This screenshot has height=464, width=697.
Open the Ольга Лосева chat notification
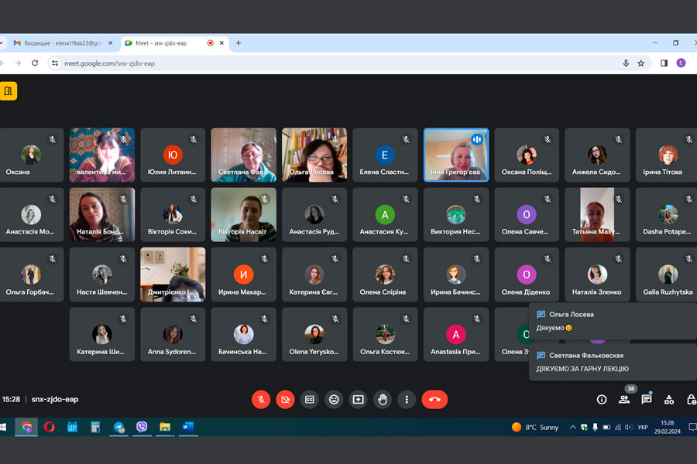click(613, 322)
